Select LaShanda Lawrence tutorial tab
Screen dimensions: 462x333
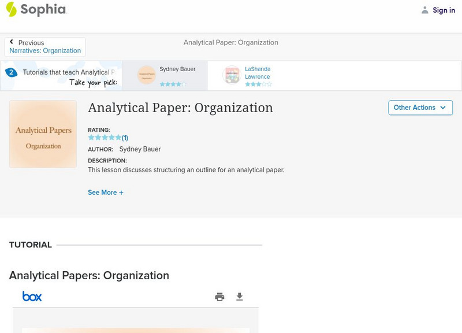click(x=249, y=76)
